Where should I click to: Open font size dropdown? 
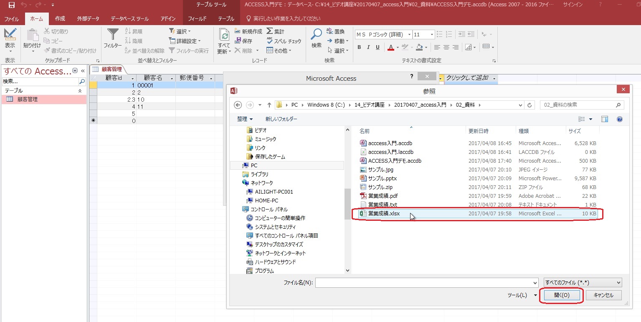[432, 35]
